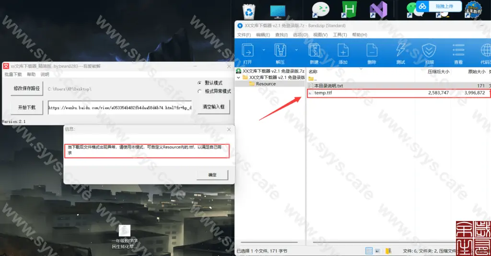Screen dimensions: 491x256
Task: Collapse the XX文库下载器 v2.1 folder chevron
Action: pyautogui.click(x=239, y=77)
